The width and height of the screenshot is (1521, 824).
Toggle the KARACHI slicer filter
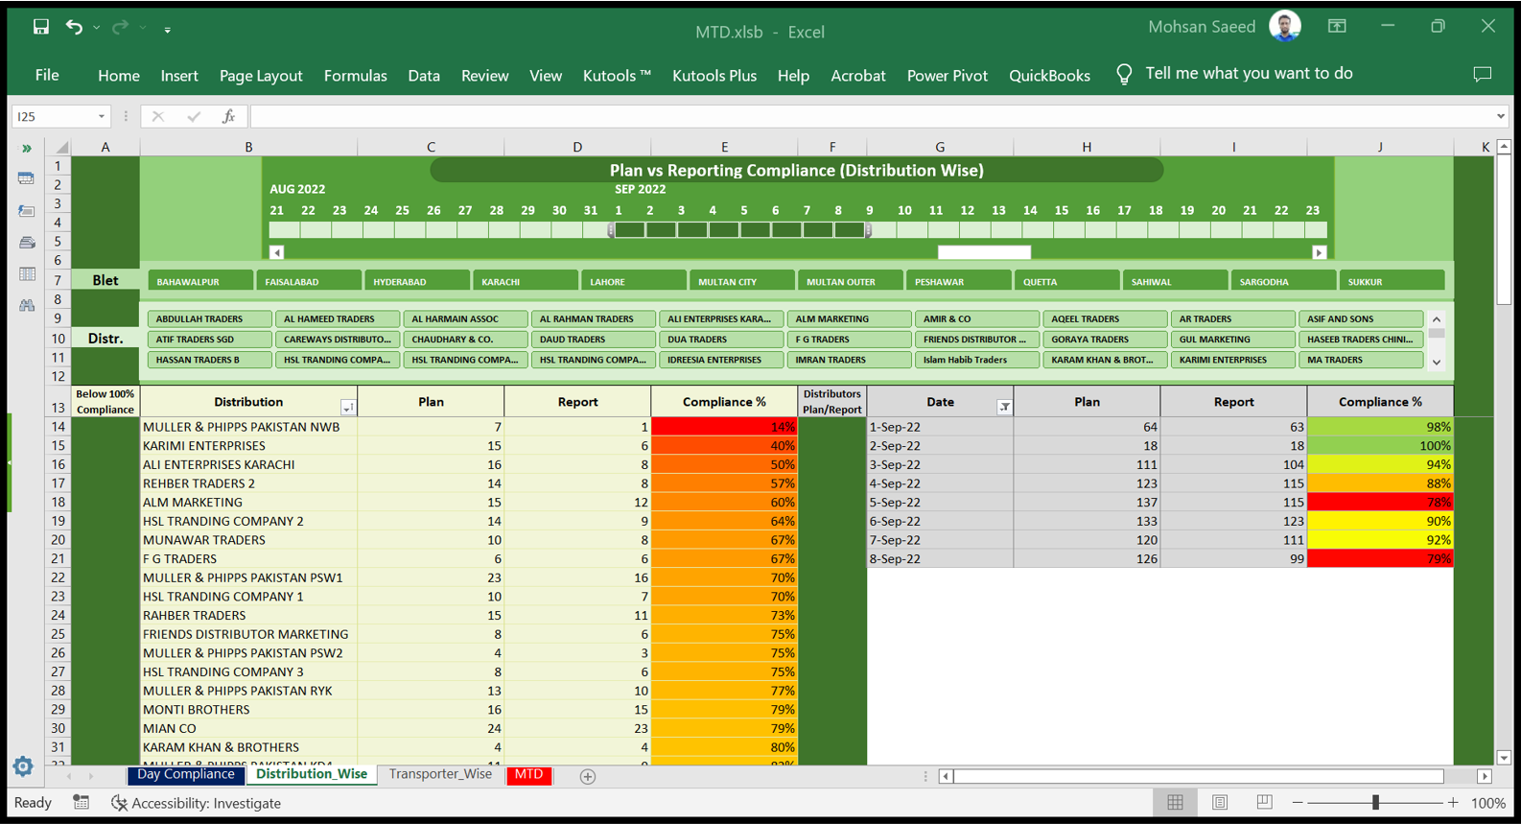(x=525, y=282)
